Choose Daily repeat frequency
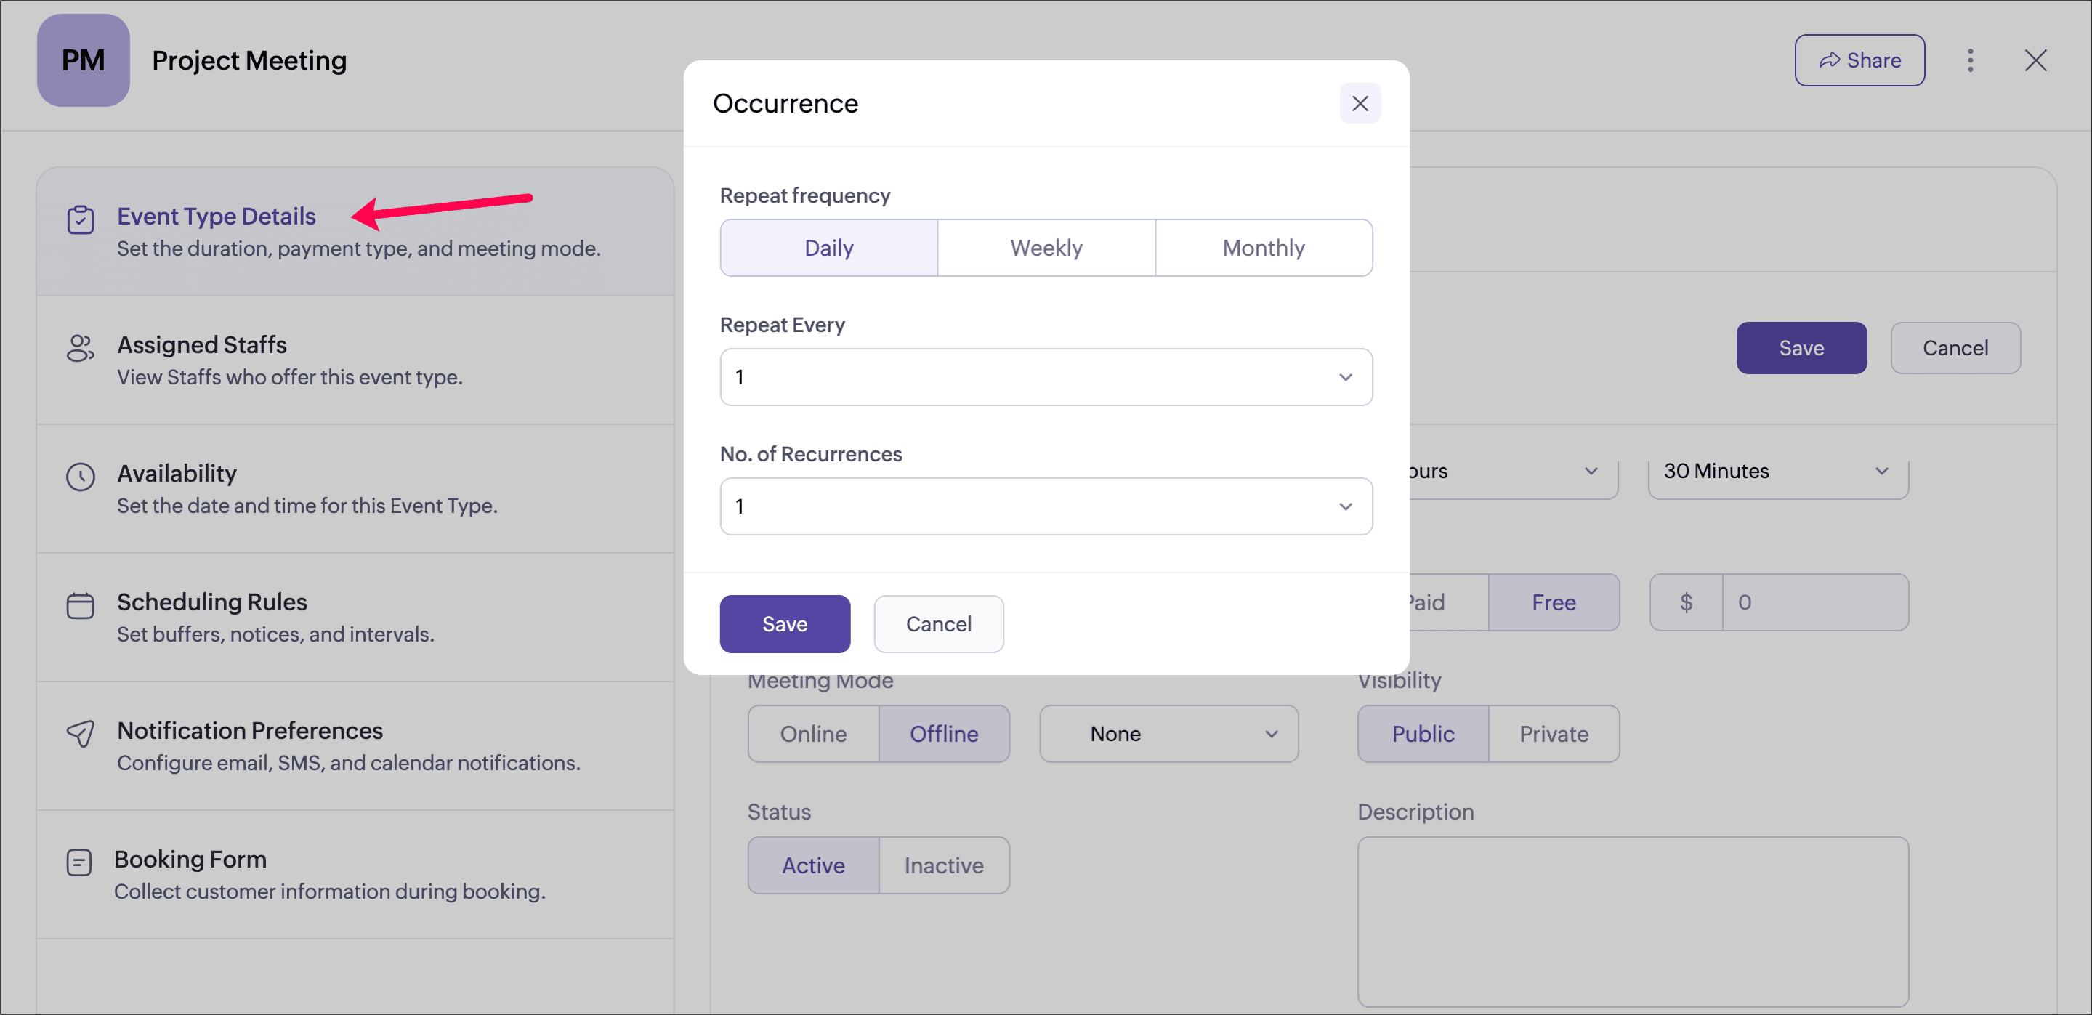The width and height of the screenshot is (2092, 1015). (828, 248)
